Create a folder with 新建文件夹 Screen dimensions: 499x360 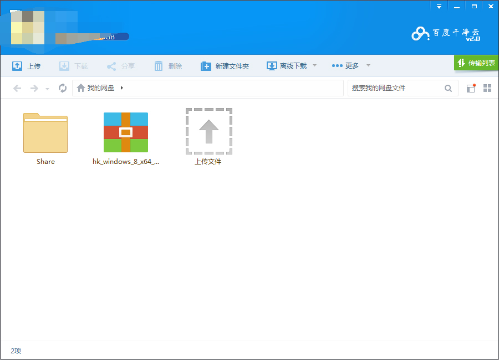tap(225, 66)
